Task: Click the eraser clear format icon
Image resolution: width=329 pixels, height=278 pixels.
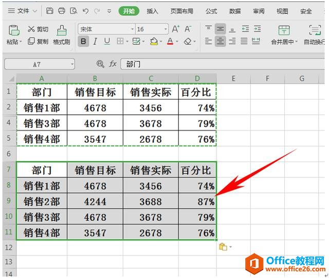Action: (188, 41)
